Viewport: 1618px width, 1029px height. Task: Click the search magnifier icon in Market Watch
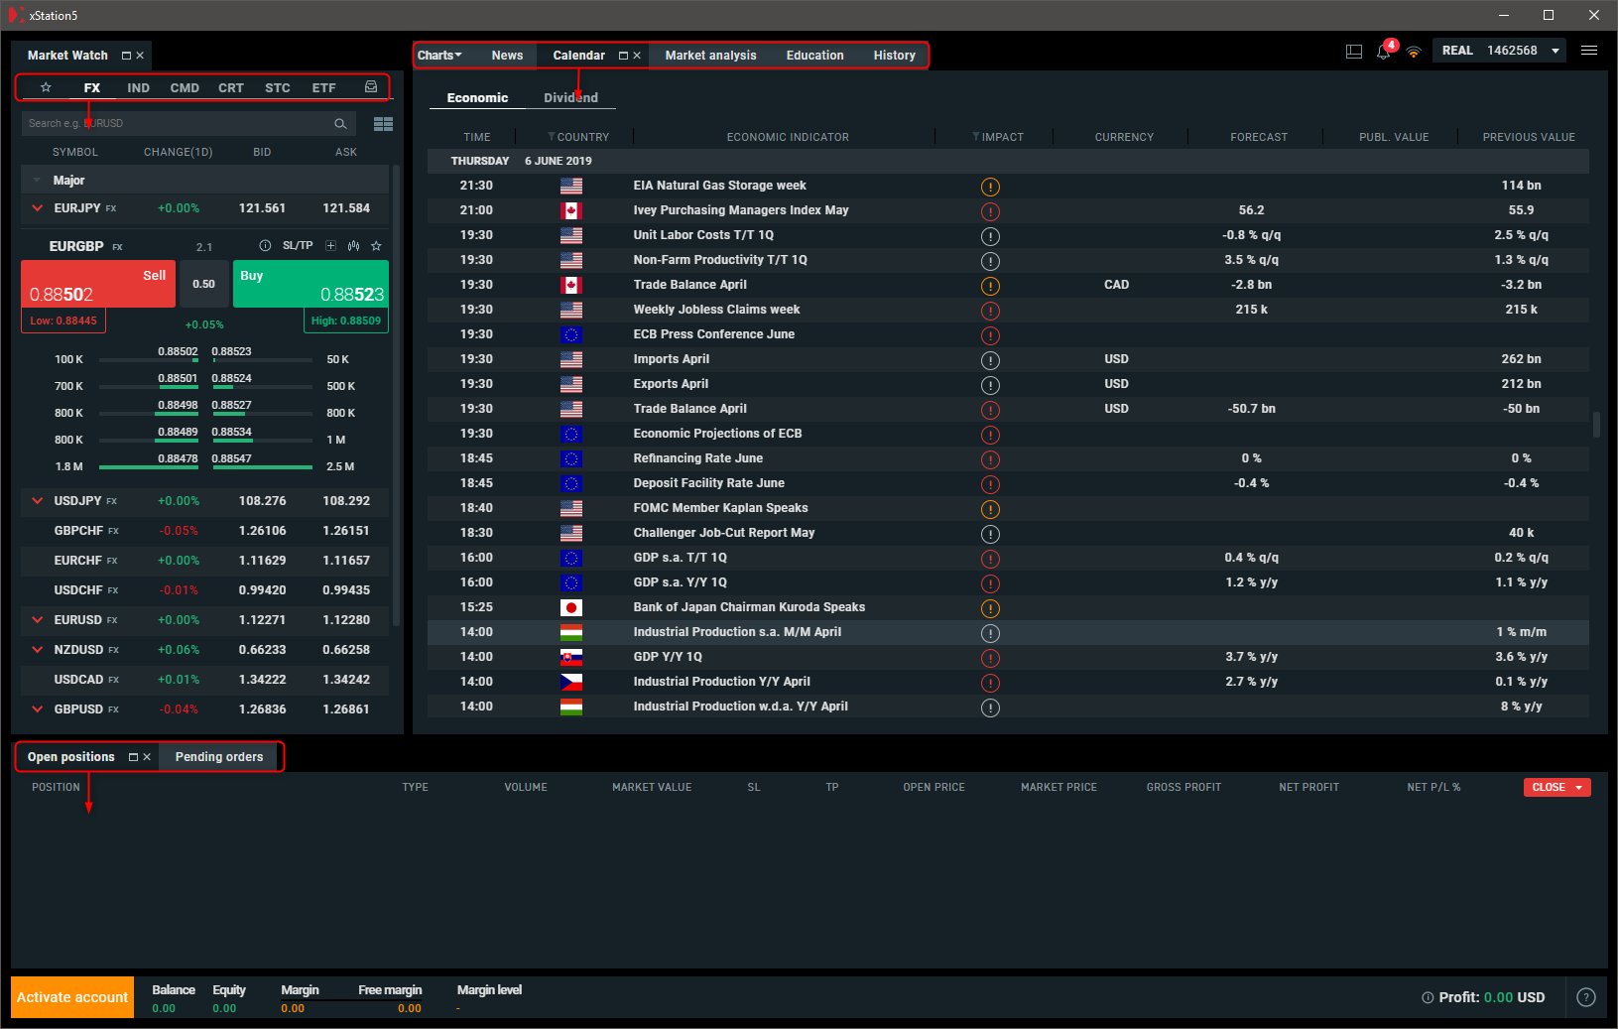340,123
